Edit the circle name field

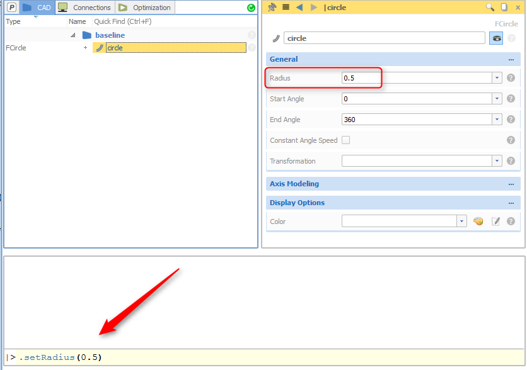[384, 38]
